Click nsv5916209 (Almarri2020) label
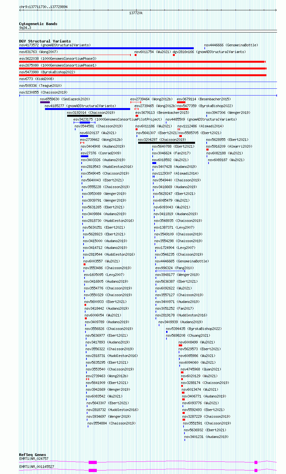This screenshot has width=286, height=474. [x=229, y=147]
